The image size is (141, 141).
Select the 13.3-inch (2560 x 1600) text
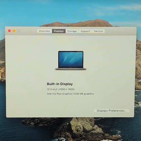(x=61, y=89)
